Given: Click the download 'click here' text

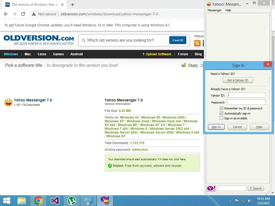Looking at the screenshot, I should click(x=180, y=159).
